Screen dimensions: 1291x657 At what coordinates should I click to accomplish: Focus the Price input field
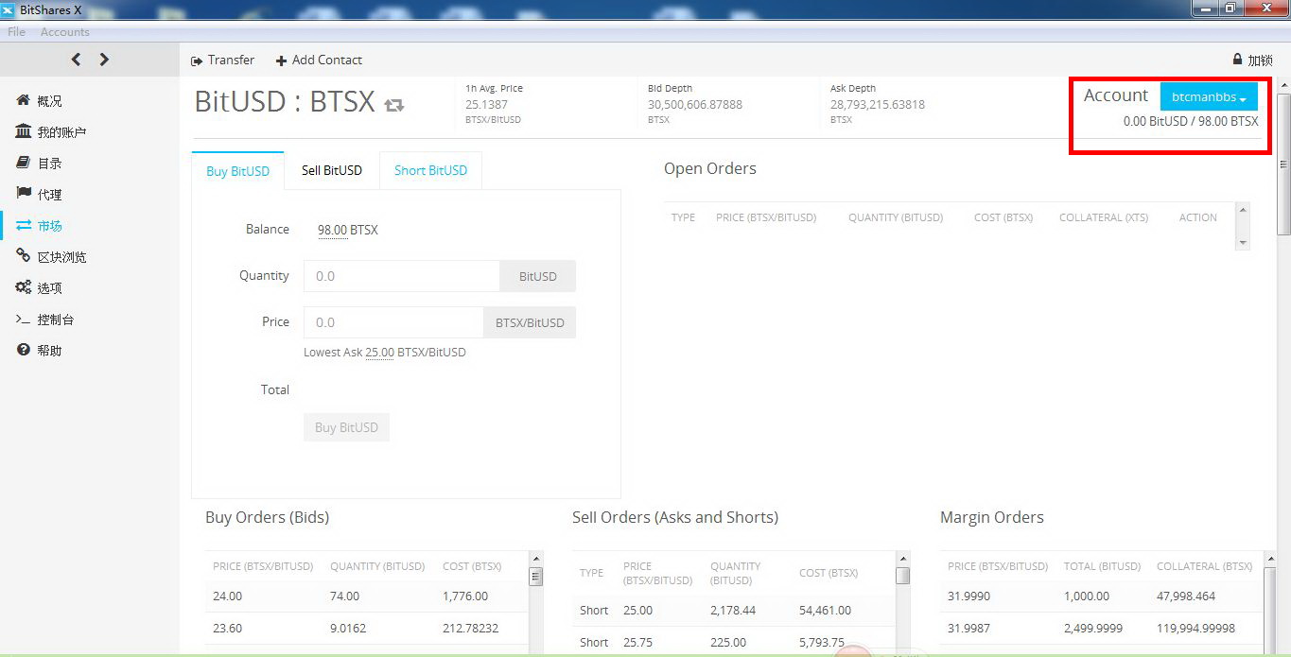click(x=393, y=322)
